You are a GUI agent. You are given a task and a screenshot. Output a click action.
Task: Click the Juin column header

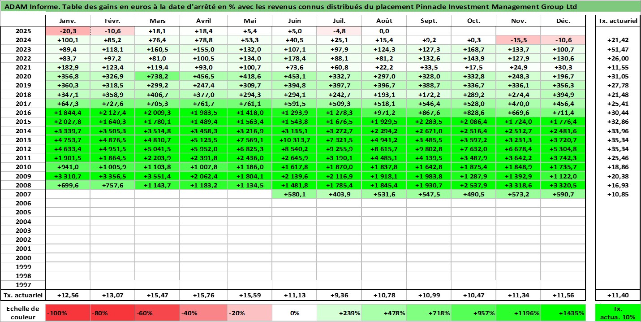pyautogui.click(x=294, y=21)
